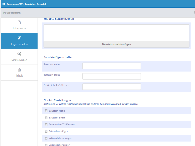This screenshot has height=146, width=195.
Task: Click the Eigenschaften magic wand icon
Action: 19,38
